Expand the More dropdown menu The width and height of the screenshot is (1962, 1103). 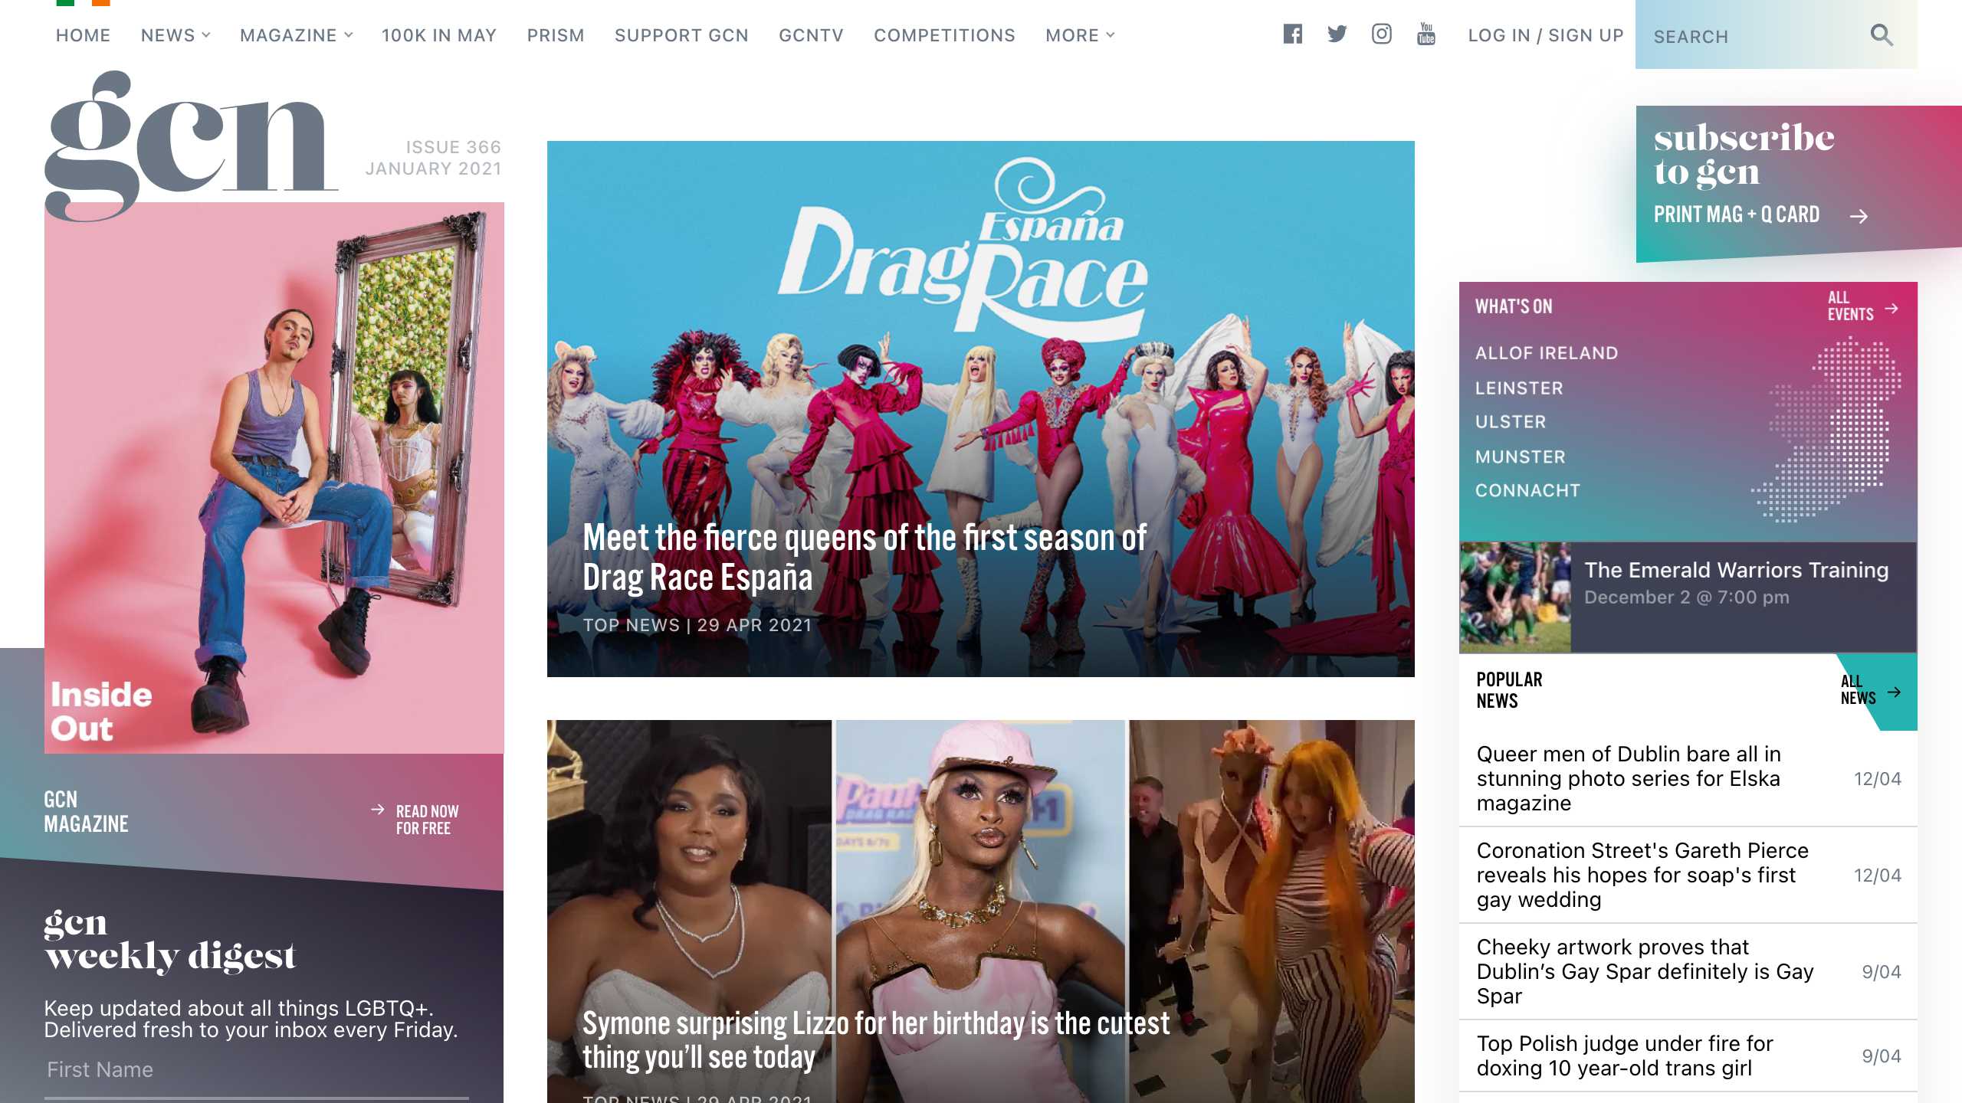pos(1081,35)
